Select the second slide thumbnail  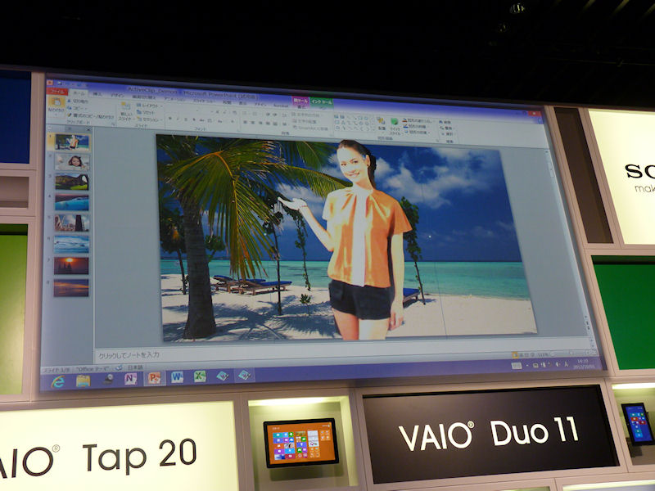pos(71,161)
